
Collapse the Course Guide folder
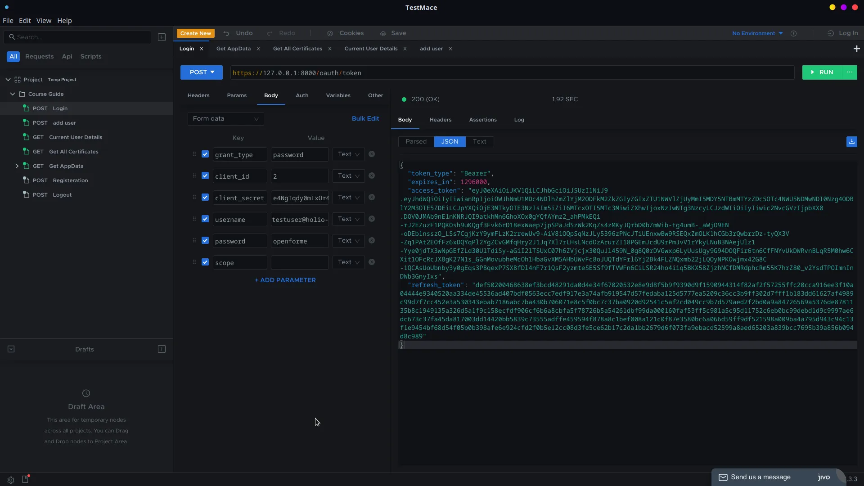pos(12,94)
